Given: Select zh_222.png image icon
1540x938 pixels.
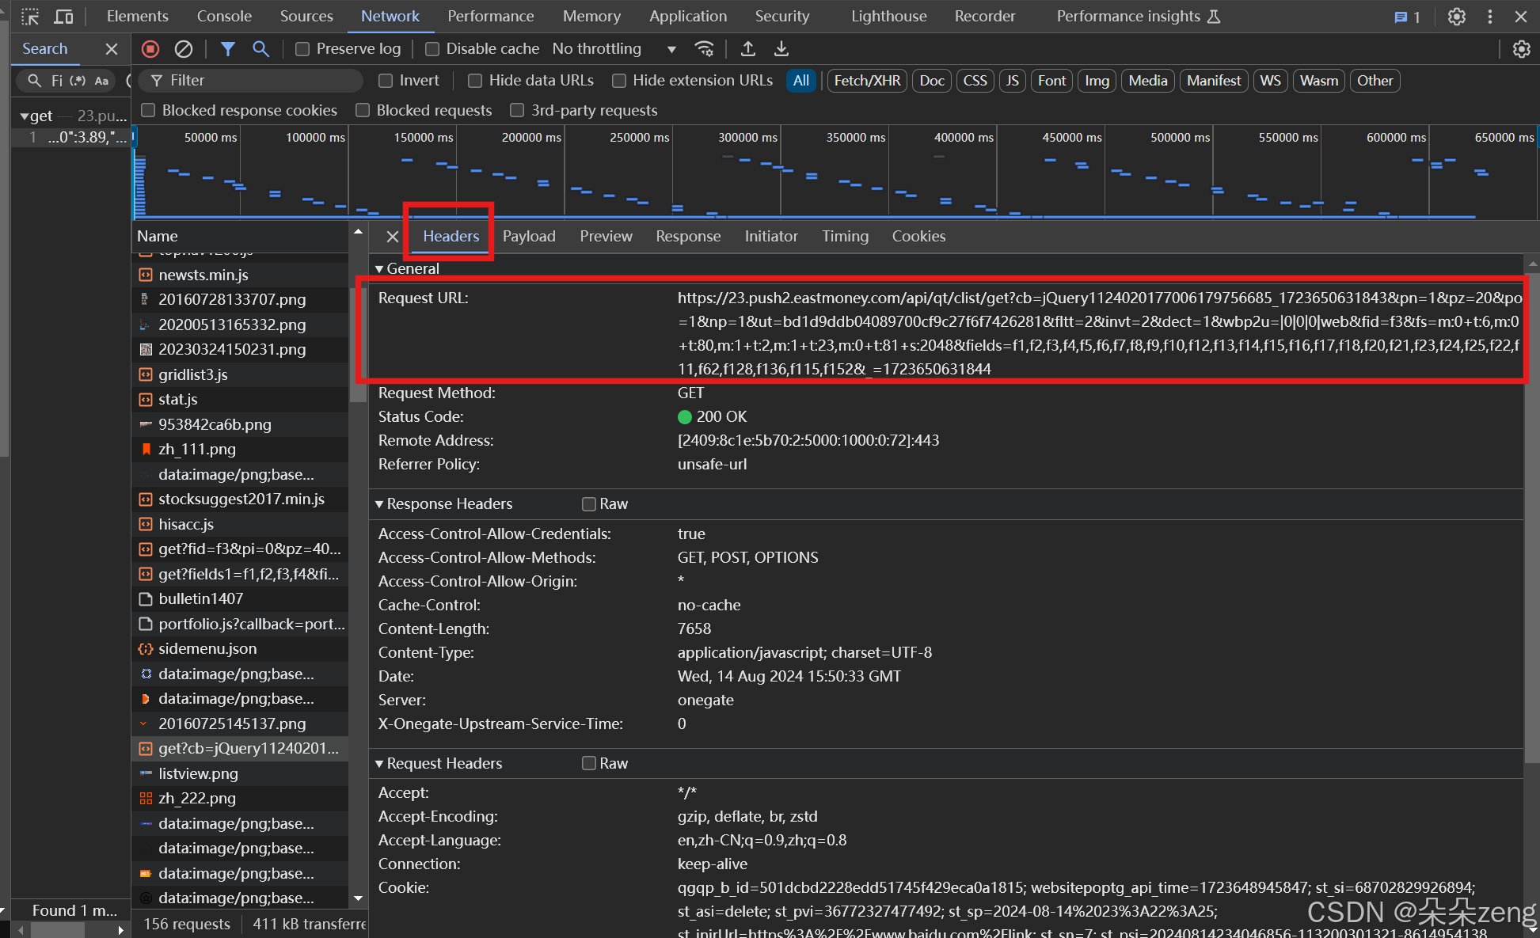Looking at the screenshot, I should [146, 798].
